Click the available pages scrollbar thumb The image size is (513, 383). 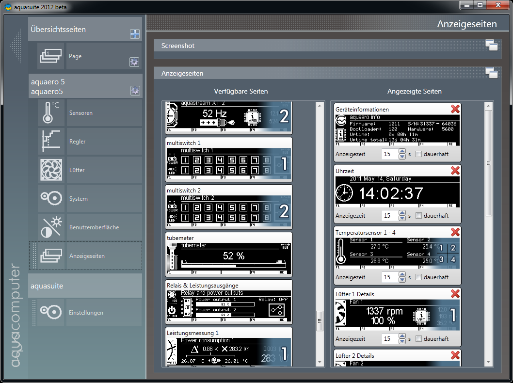tap(320, 320)
